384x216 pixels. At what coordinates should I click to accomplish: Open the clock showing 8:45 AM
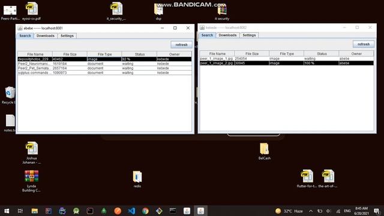click(x=361, y=211)
